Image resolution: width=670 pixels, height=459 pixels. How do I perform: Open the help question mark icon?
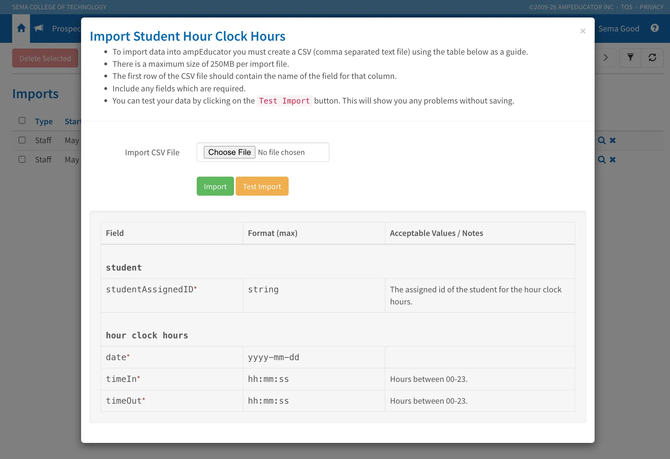coord(655,28)
